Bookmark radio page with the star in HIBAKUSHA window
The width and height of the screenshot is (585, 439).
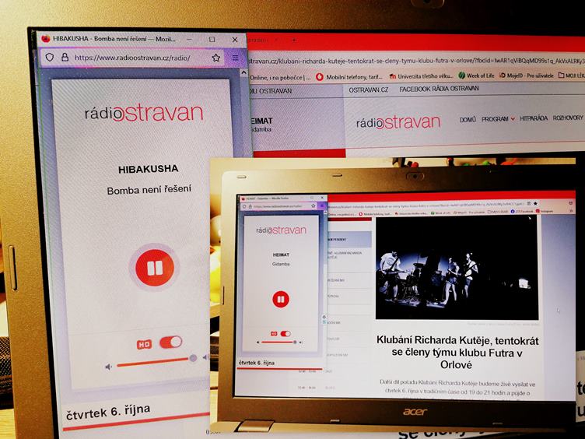pyautogui.click(x=216, y=58)
